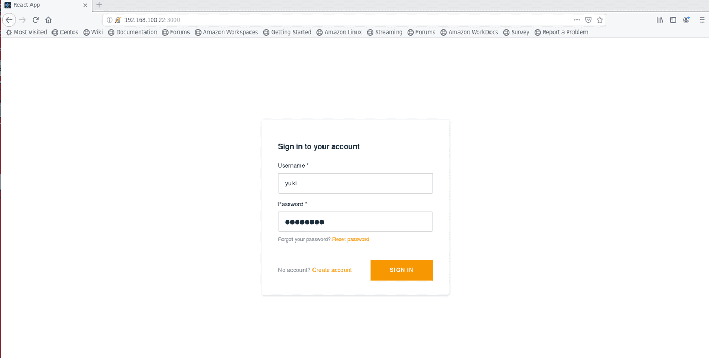This screenshot has height=358, width=709.
Task: Click the browser Back arrow button
Action: (9, 20)
